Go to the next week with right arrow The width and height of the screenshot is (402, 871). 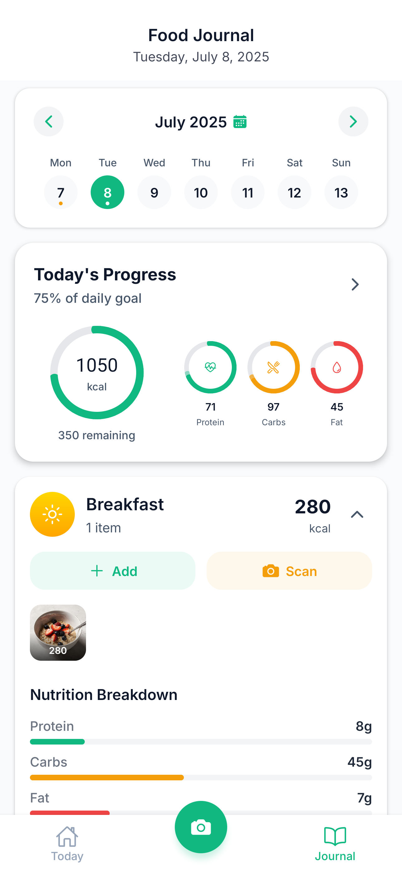[x=353, y=122]
